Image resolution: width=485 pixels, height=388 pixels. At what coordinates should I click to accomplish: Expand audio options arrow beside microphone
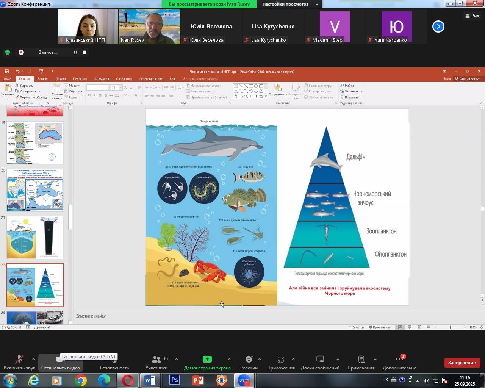(x=34, y=359)
